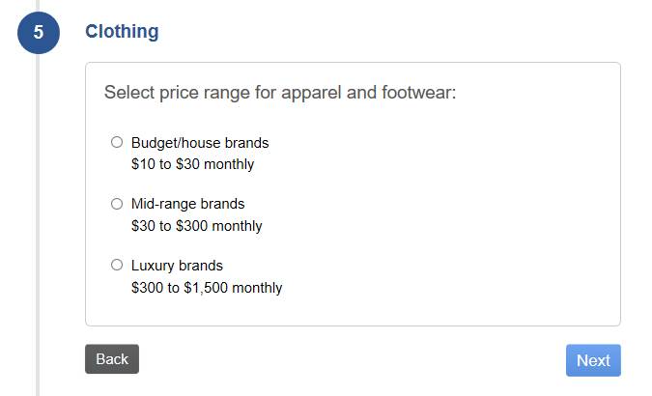The height and width of the screenshot is (396, 652).
Task: Click the "$300 to $1,500 monthly" price text
Action: [x=207, y=288]
